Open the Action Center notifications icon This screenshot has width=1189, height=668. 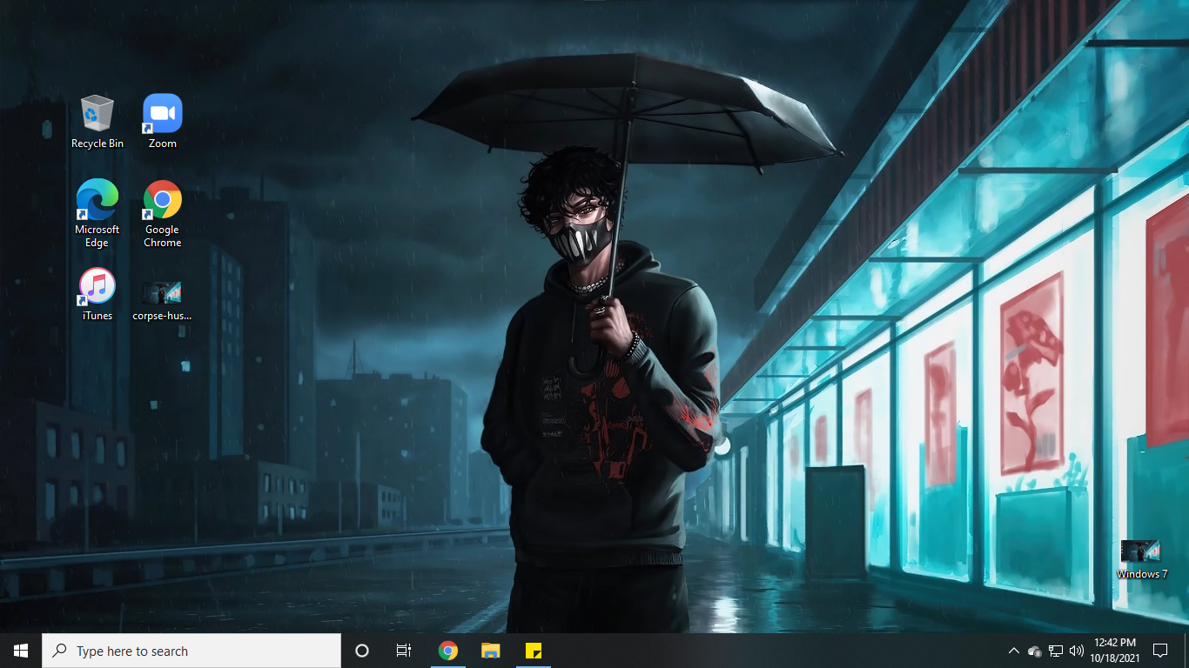[1160, 651]
